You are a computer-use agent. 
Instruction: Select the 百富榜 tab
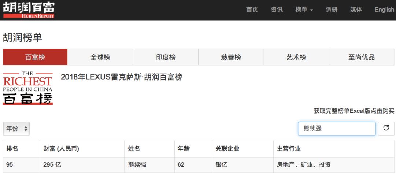35,57
